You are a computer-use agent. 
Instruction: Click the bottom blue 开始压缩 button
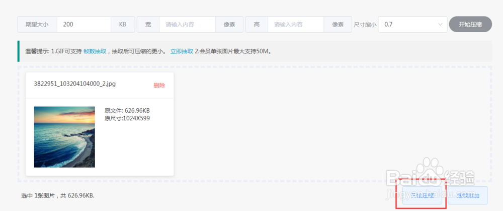[423, 195]
